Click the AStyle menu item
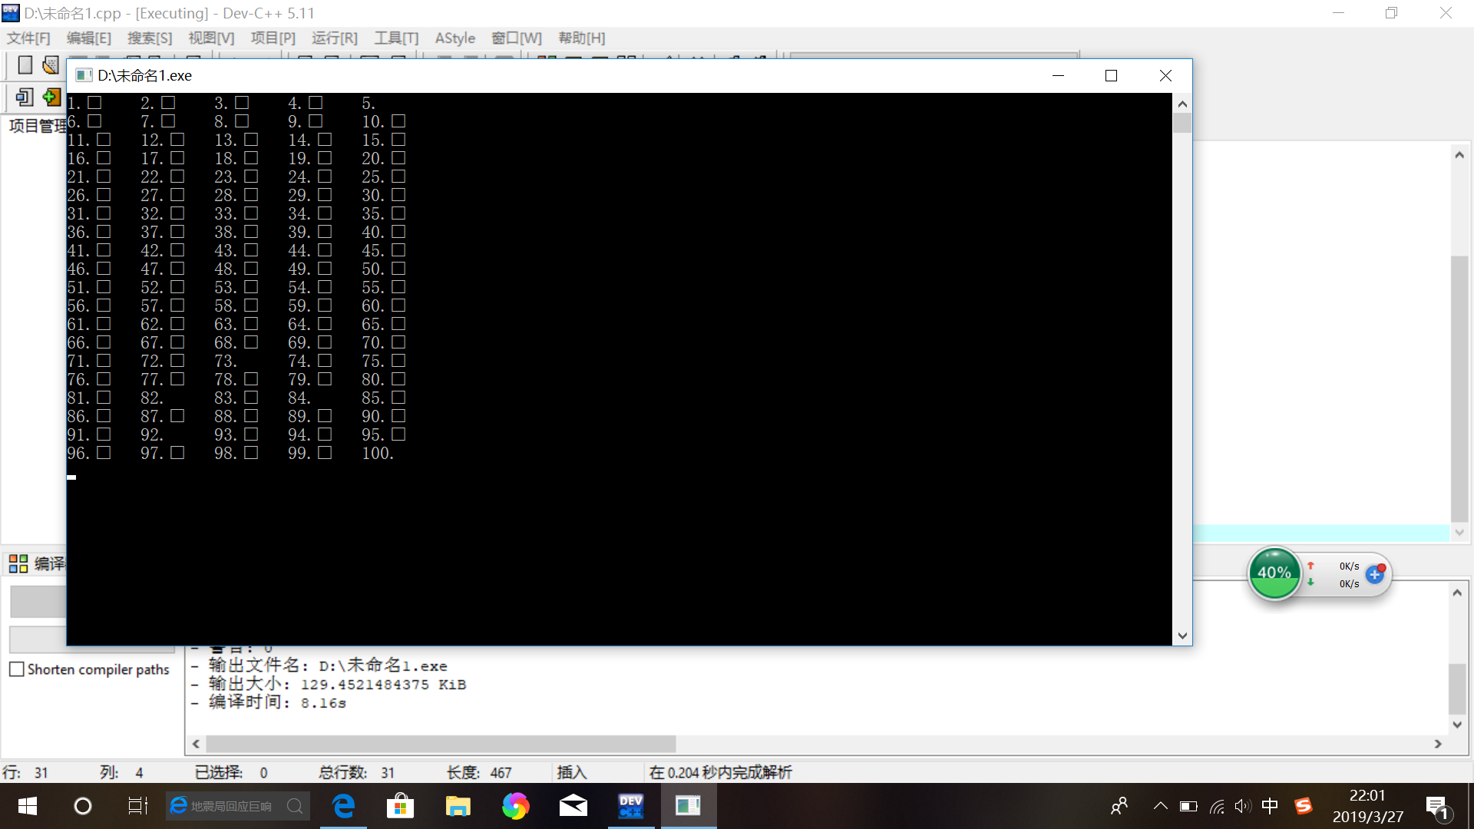The width and height of the screenshot is (1474, 829). 454,38
